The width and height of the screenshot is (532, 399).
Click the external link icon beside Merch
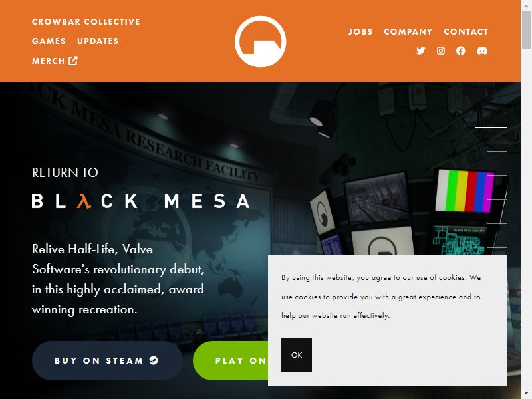click(x=73, y=61)
